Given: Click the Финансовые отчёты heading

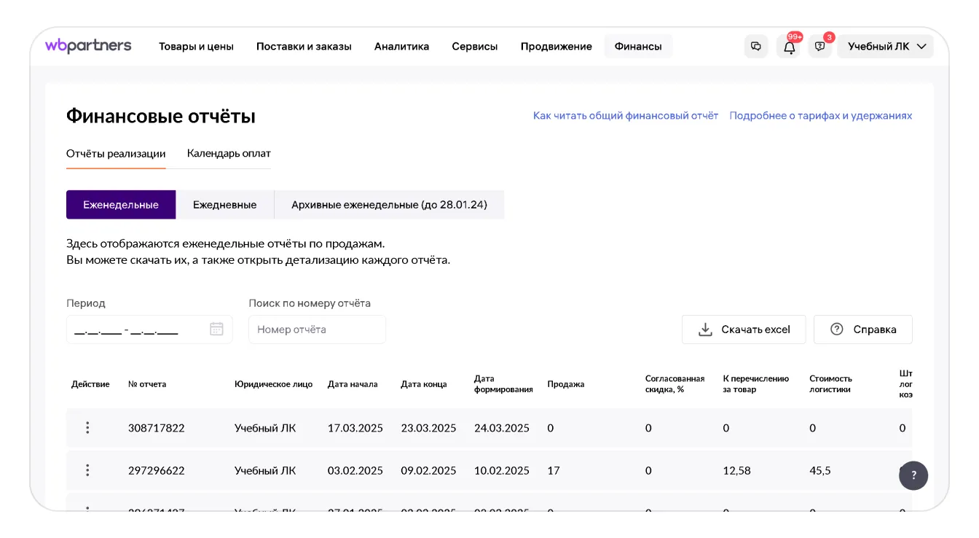Looking at the screenshot, I should click(x=161, y=116).
